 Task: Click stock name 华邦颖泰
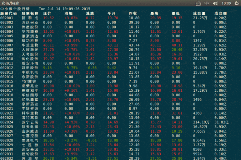tap(30, 32)
